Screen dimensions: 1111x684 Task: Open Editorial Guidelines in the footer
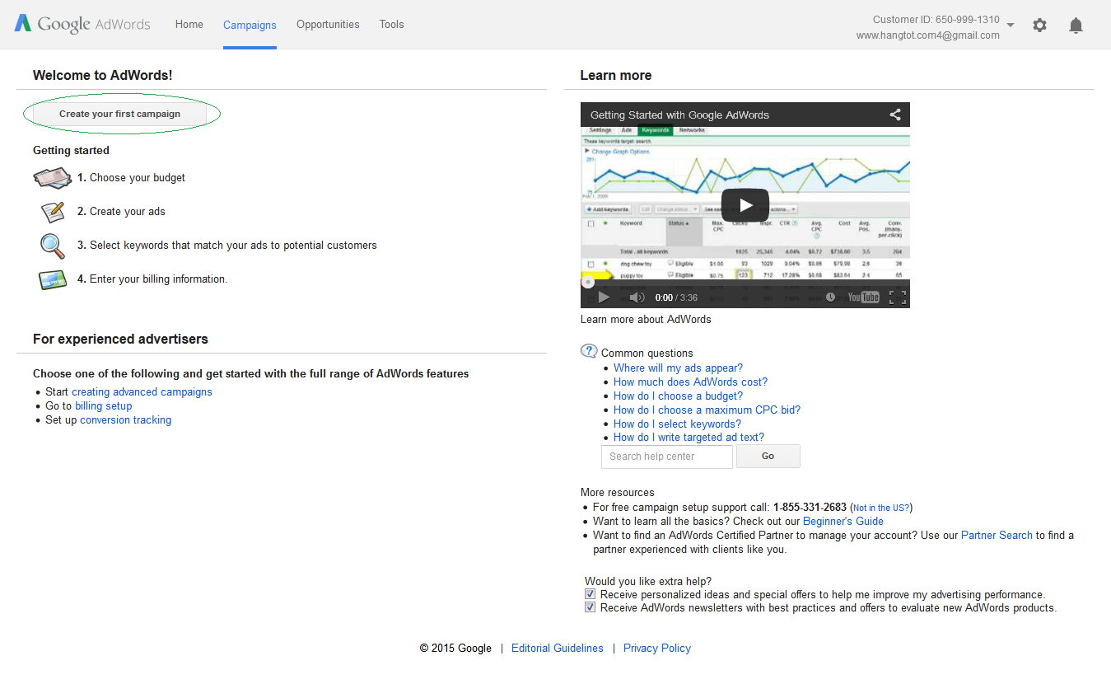(x=558, y=649)
